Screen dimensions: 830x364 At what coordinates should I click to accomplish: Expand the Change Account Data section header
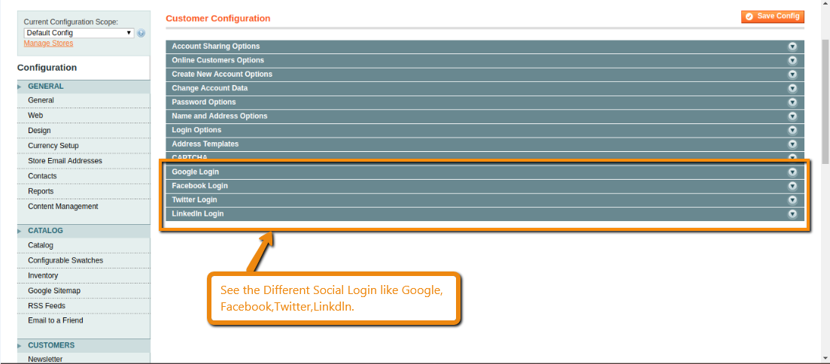pyautogui.click(x=485, y=88)
